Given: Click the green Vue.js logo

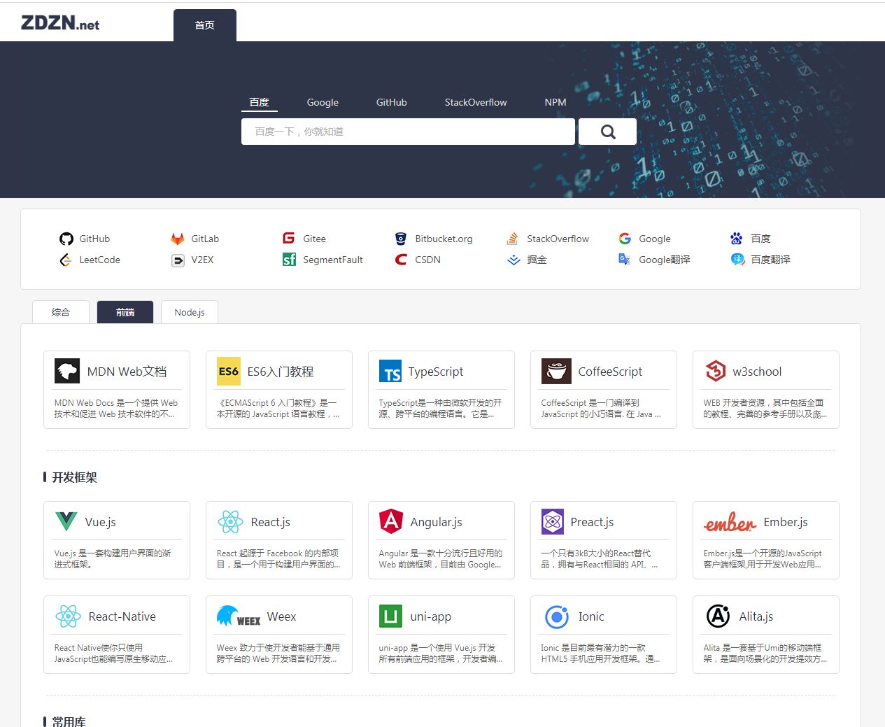Looking at the screenshot, I should [x=66, y=521].
